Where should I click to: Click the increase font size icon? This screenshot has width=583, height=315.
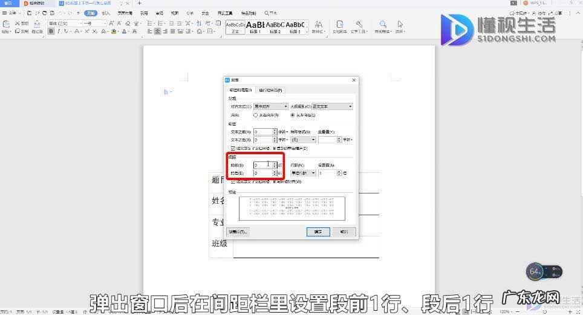[111, 23]
